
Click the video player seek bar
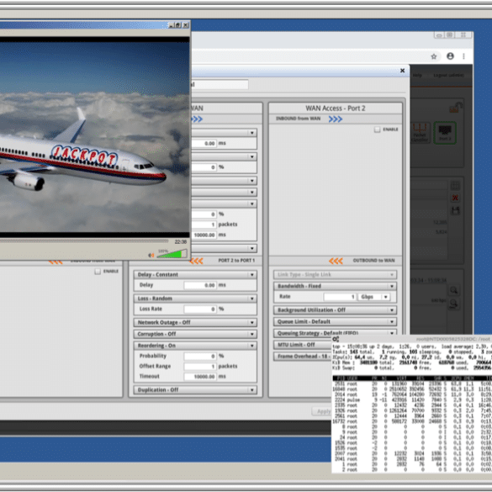point(84,241)
